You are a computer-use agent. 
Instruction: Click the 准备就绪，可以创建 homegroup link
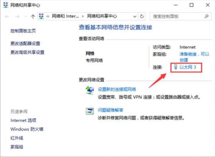click(194, 57)
